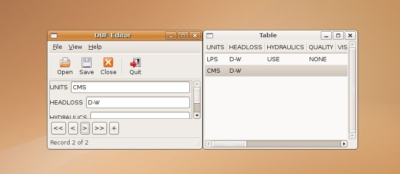
Task: Click QUALITY column header in Table
Action: [321, 47]
